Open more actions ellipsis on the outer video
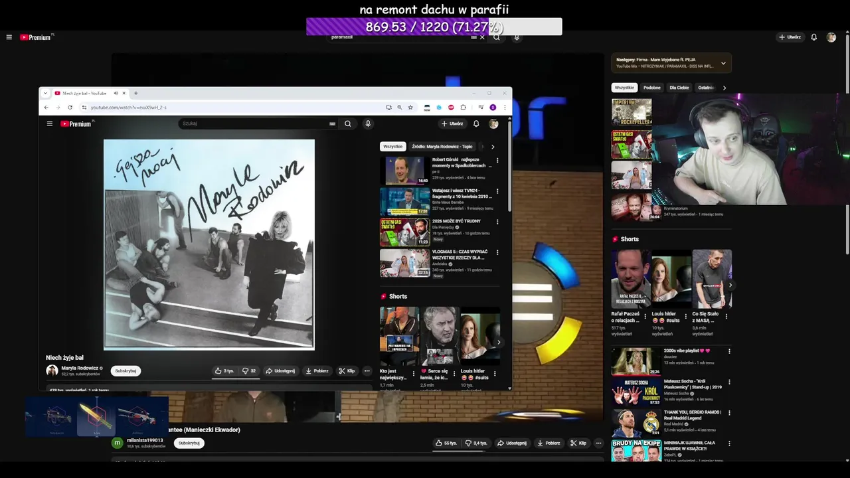The height and width of the screenshot is (478, 850). (x=598, y=443)
